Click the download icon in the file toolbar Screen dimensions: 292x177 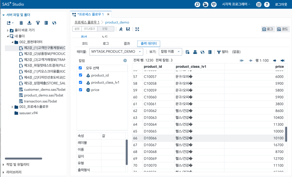click(30, 23)
